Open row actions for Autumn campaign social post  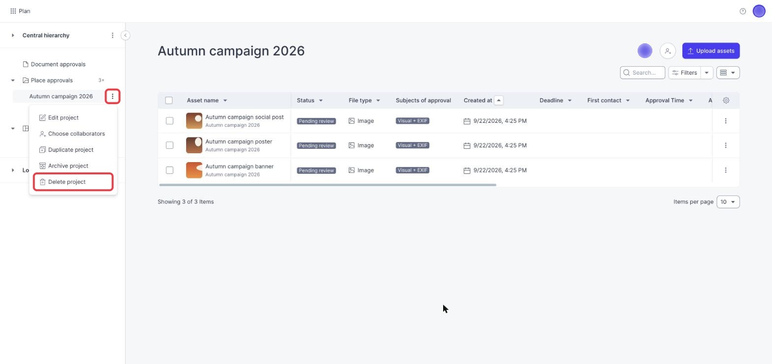(x=725, y=121)
